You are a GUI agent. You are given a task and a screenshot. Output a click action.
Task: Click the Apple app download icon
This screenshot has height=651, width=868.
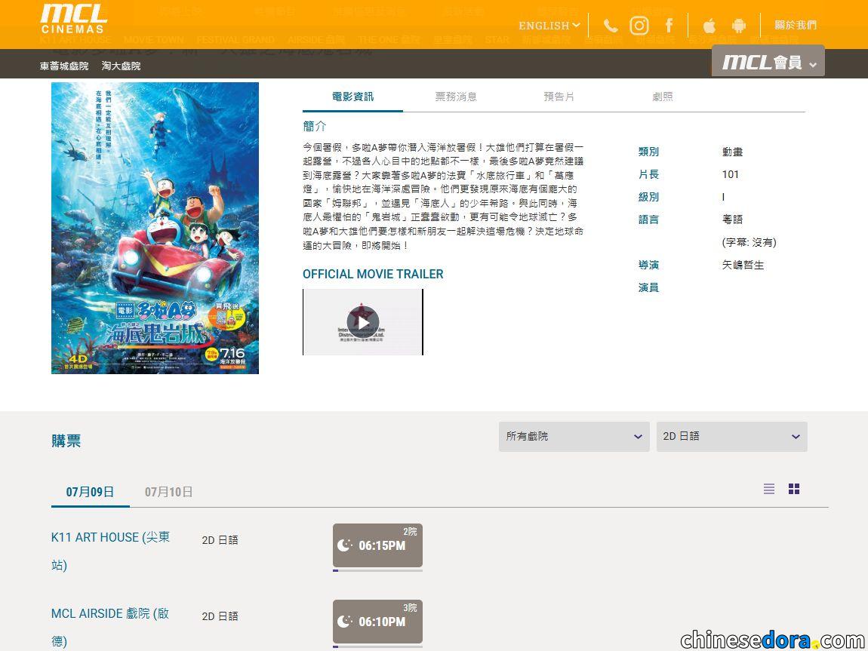coord(709,26)
